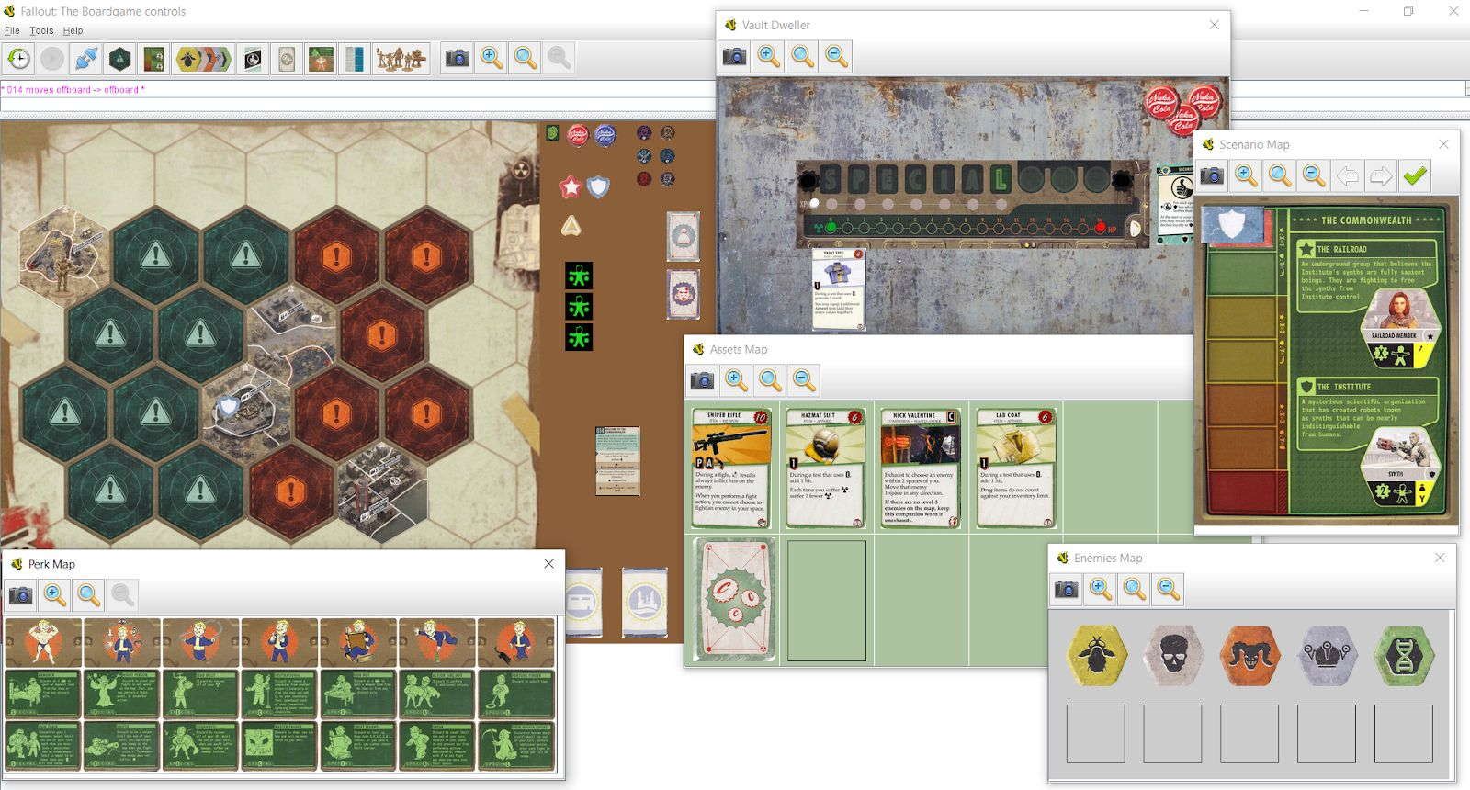Open the Tools menu
The image size is (1470, 790).
click(41, 30)
